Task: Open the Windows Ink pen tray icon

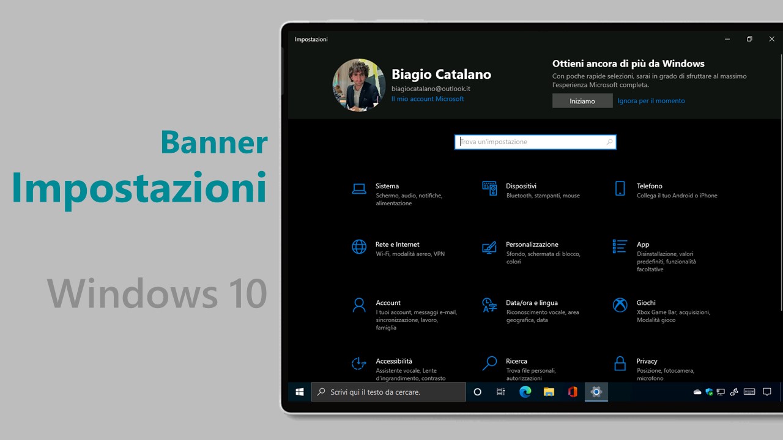Action: [734, 392]
